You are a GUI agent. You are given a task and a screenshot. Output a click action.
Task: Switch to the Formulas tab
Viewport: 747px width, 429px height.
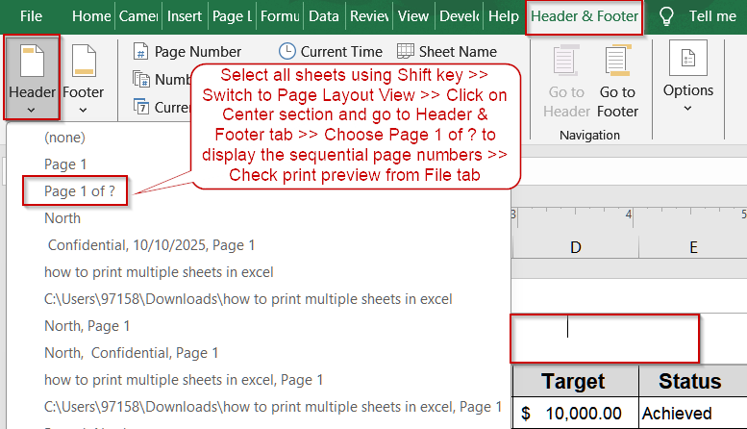[280, 16]
